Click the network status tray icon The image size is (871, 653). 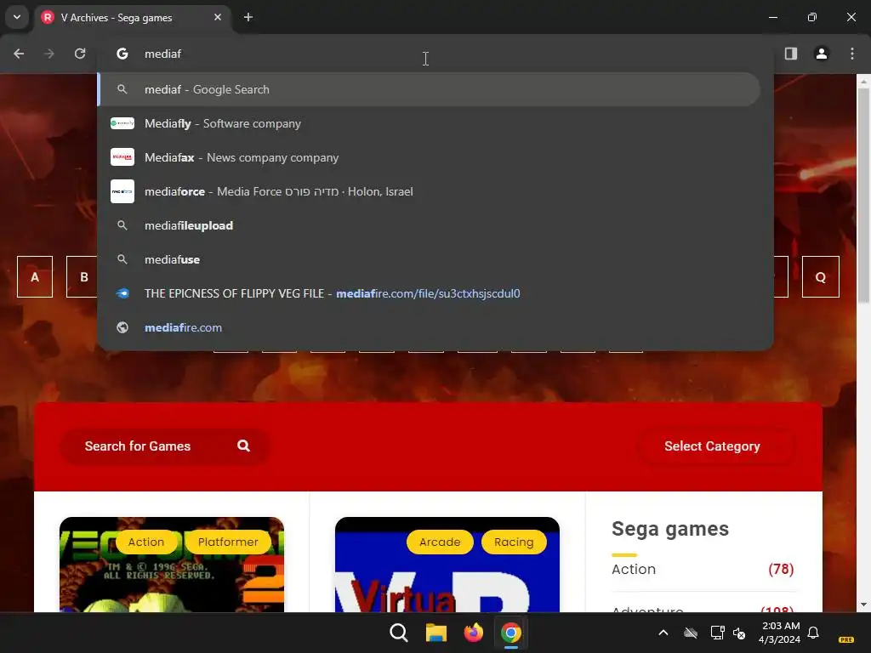(717, 633)
